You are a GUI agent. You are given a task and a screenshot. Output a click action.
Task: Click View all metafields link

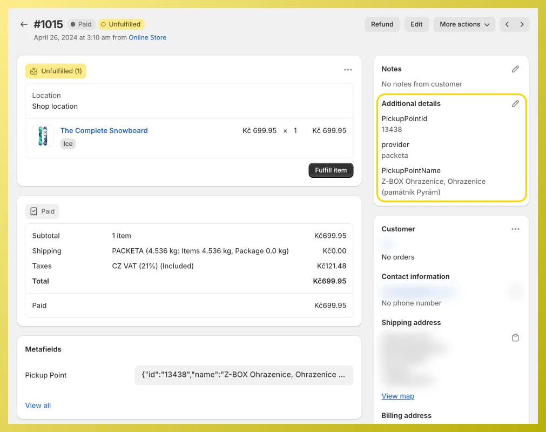tap(38, 406)
